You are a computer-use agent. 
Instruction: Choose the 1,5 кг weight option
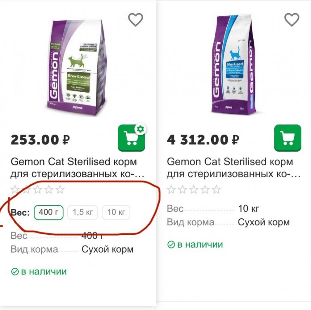click(x=82, y=212)
